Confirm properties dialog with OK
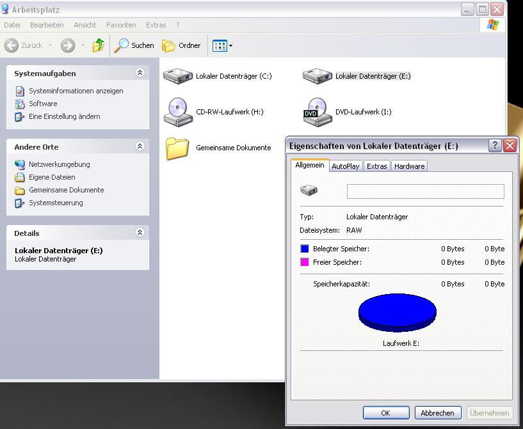 point(386,413)
